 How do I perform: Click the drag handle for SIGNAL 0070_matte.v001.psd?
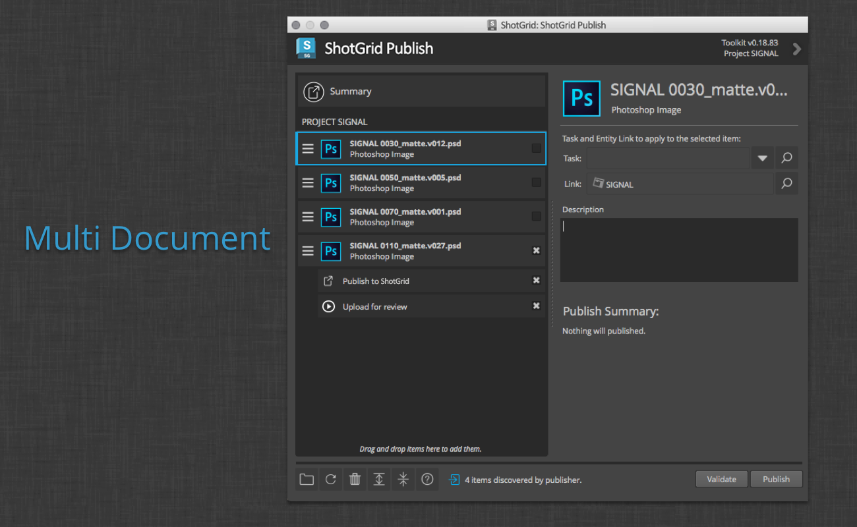(x=308, y=217)
